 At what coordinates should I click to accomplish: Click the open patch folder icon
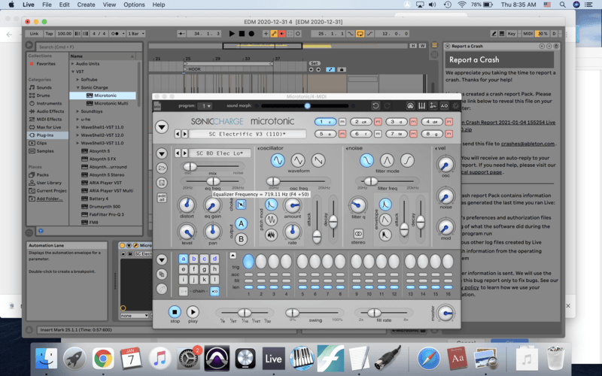click(162, 168)
